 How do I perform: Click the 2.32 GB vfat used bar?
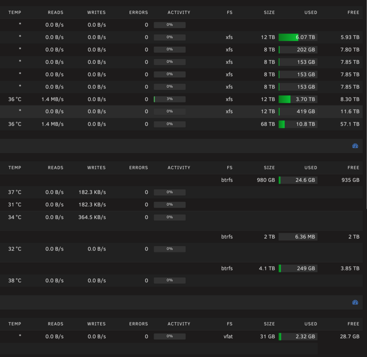point(298,337)
